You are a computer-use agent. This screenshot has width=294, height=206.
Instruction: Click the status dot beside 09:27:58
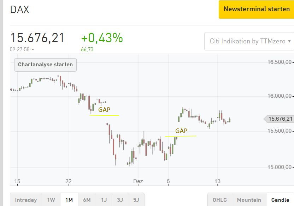point(33,49)
